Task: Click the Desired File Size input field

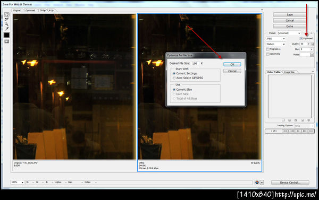Action: (x=195, y=63)
